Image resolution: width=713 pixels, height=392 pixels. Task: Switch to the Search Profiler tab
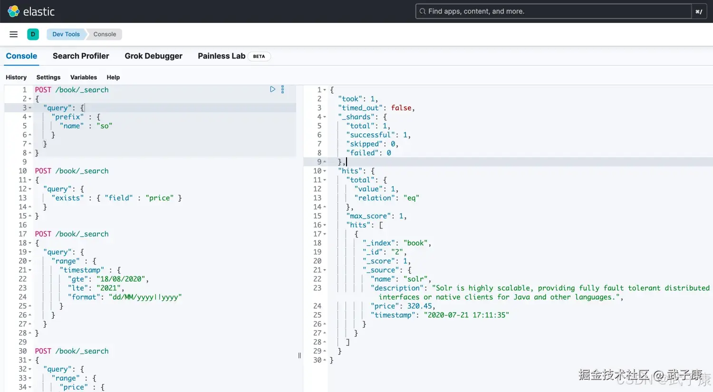tap(81, 56)
